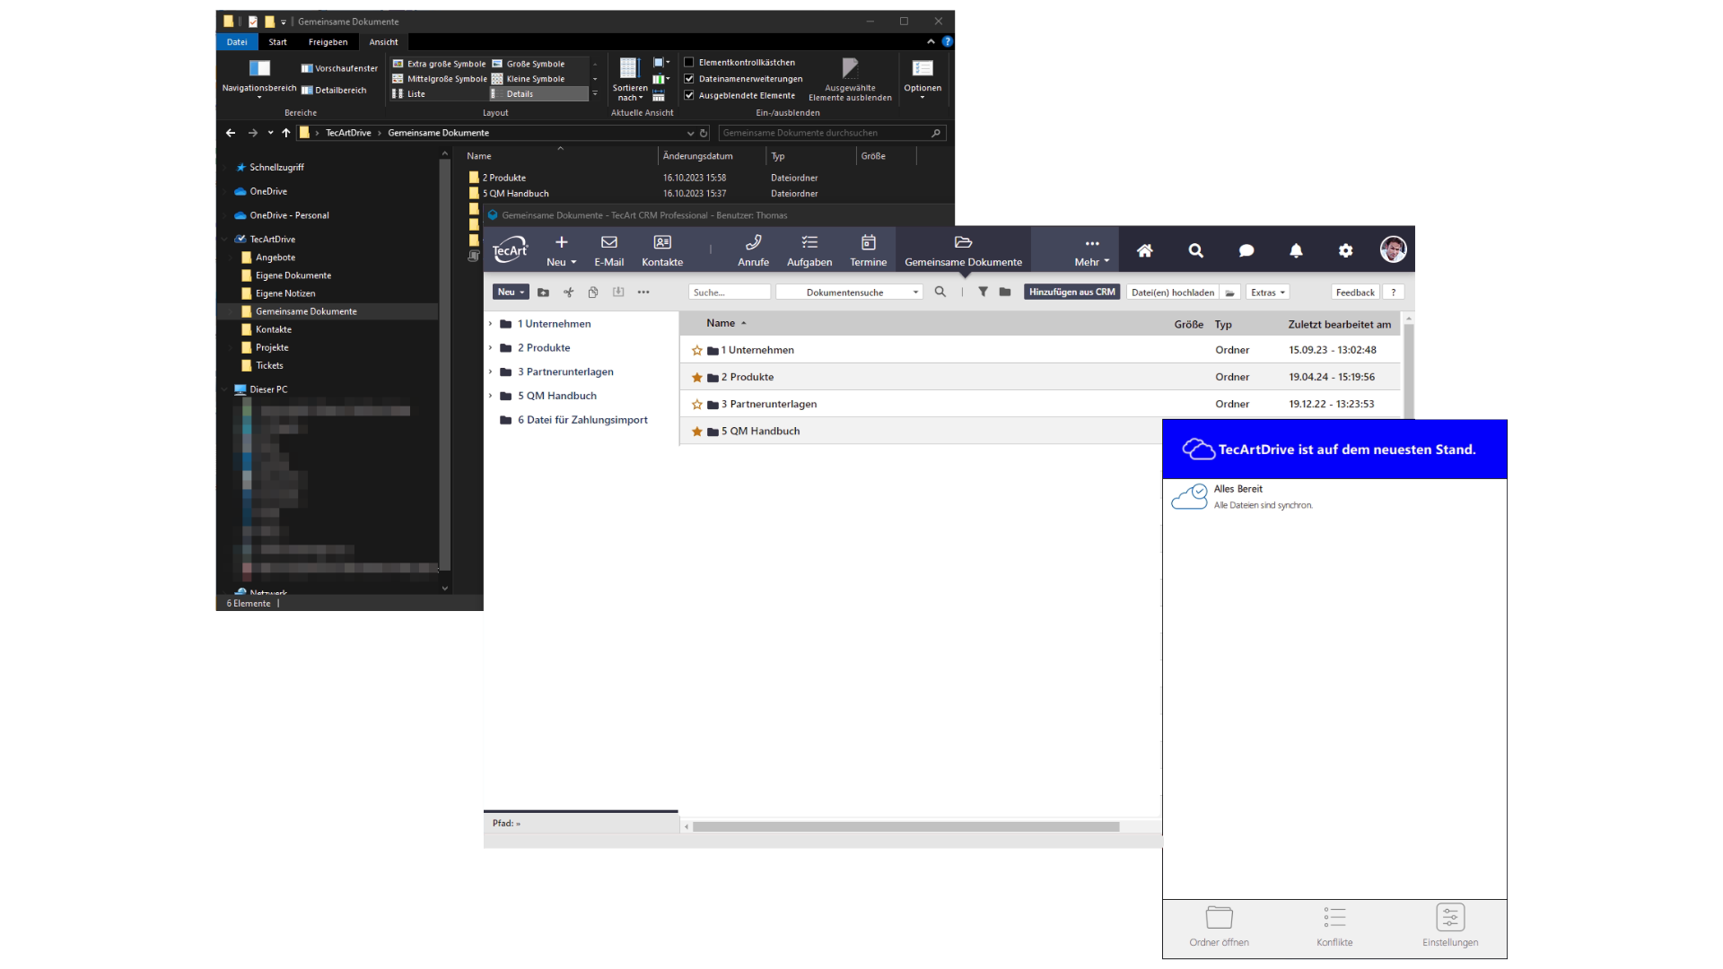Screen dimensions: 1723x969
Task: Open the Dokumentensuche dropdown
Action: pos(849,292)
